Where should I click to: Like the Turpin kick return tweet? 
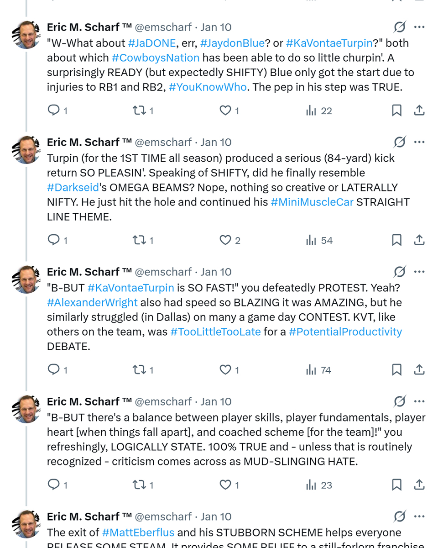click(225, 240)
